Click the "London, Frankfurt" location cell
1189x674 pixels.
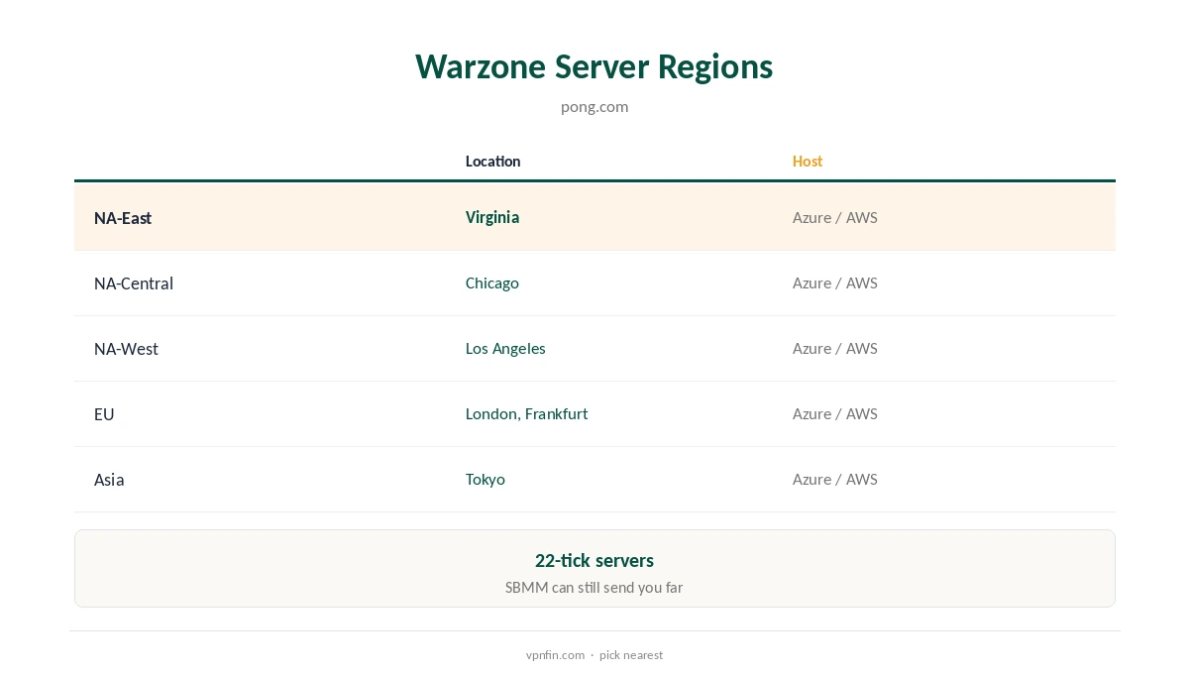pos(526,413)
